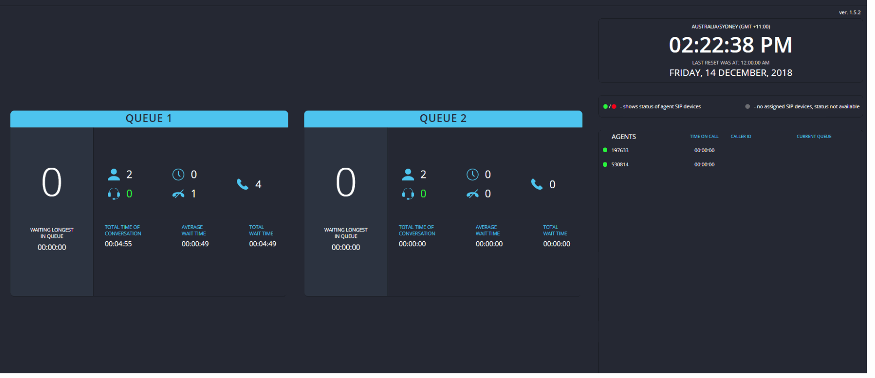
Task: Click the clock icon in Queue 2
Action: pos(472,175)
